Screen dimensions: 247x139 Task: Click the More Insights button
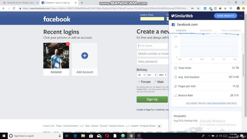pos(225,16)
